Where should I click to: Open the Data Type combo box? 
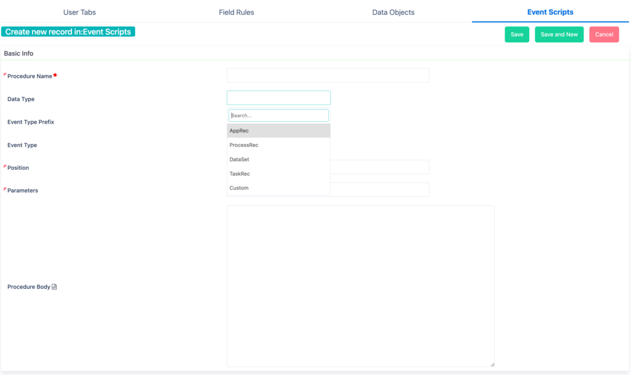pos(279,97)
